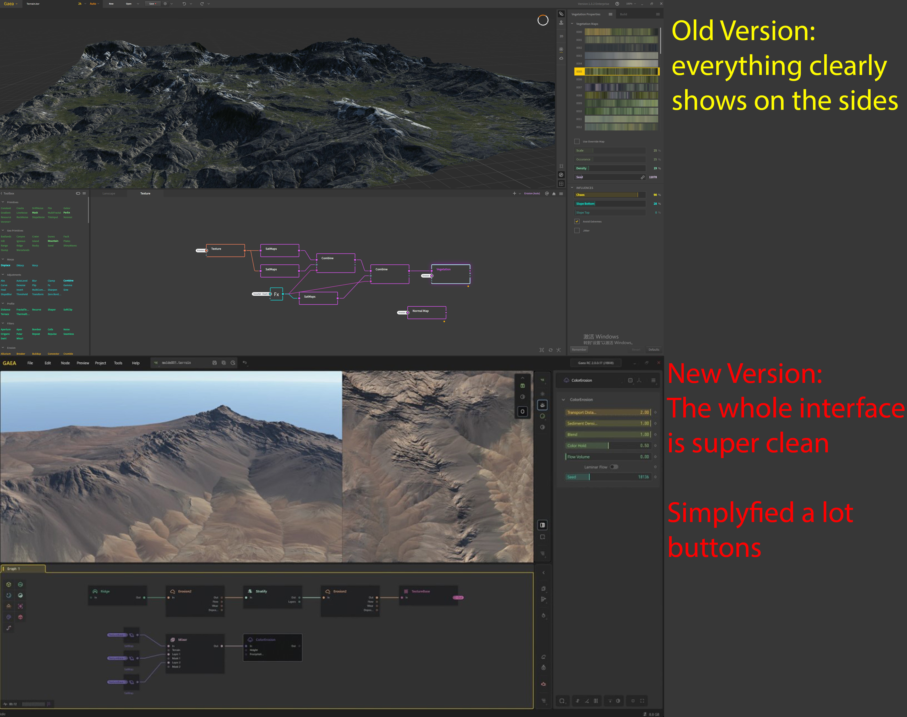Uncheck Avoid Extremes checkbox
The image size is (907, 717).
click(x=577, y=222)
